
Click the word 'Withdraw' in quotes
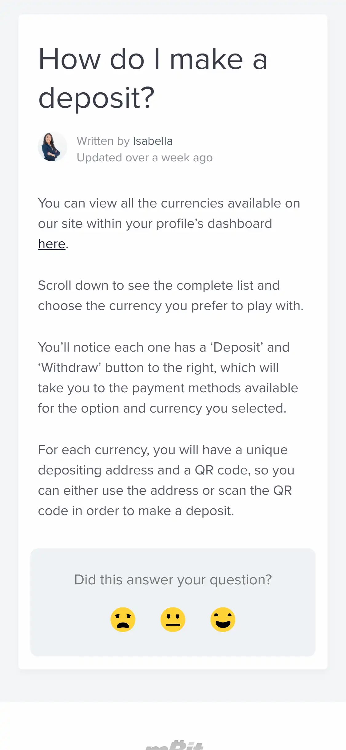[x=70, y=368]
